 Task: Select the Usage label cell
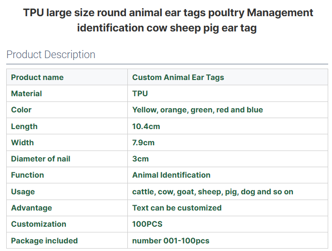[x=23, y=191]
